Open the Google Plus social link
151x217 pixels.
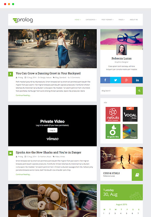coord(127,80)
